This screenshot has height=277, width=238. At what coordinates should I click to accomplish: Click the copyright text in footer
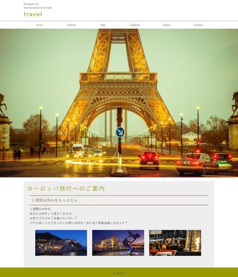pyautogui.click(x=119, y=273)
